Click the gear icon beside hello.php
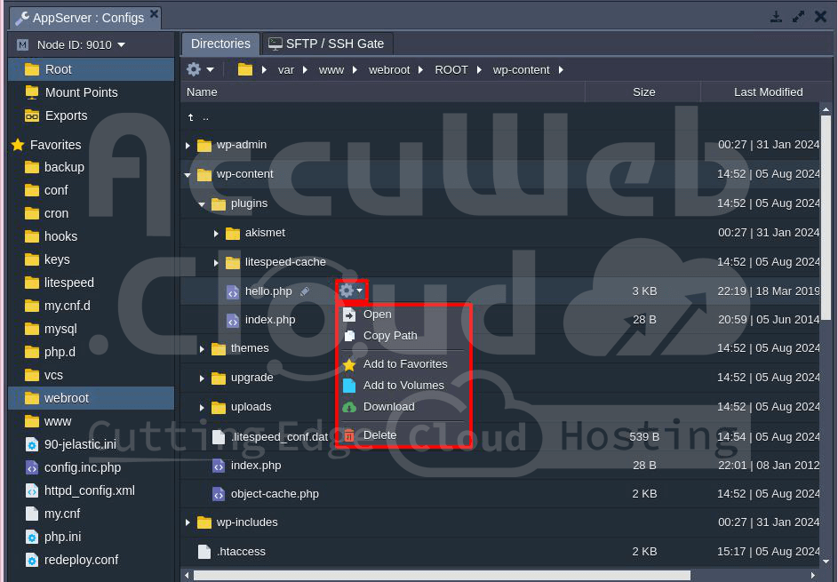Screen dimensions: 838x582 347,291
